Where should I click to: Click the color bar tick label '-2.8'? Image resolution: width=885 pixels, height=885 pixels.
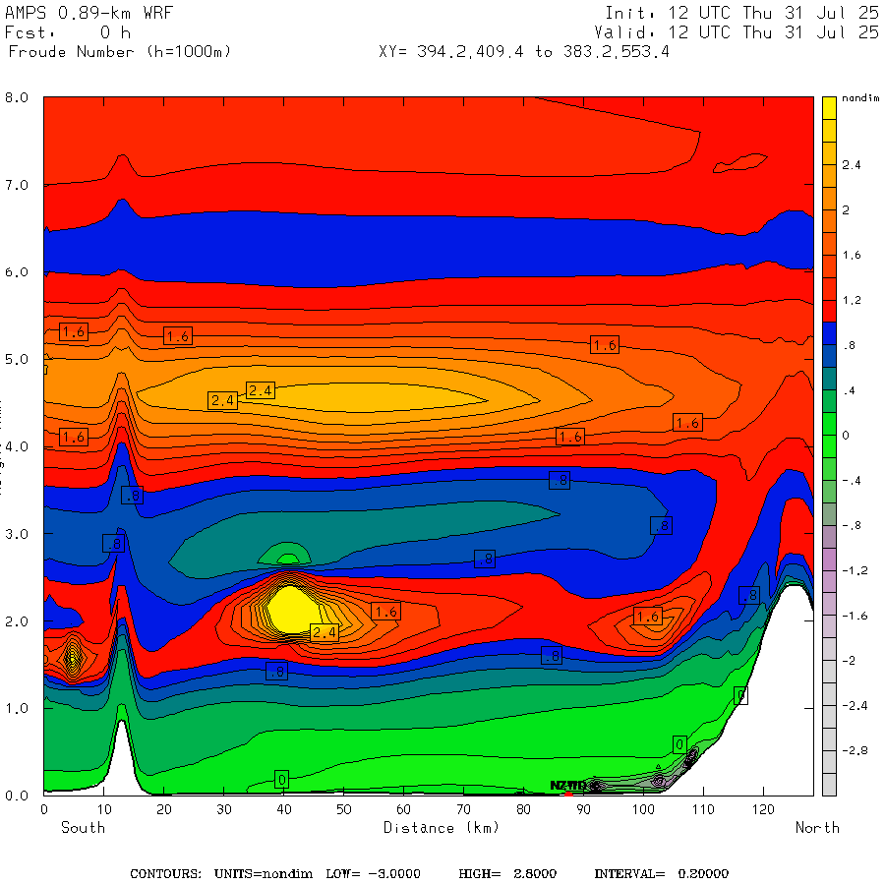pos(855,750)
